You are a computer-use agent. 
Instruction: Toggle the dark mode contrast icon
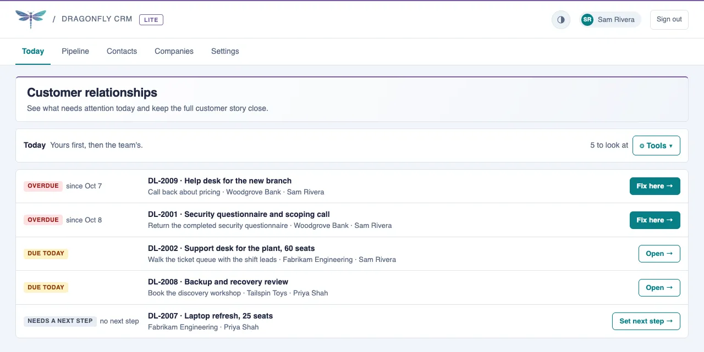pyautogui.click(x=561, y=19)
